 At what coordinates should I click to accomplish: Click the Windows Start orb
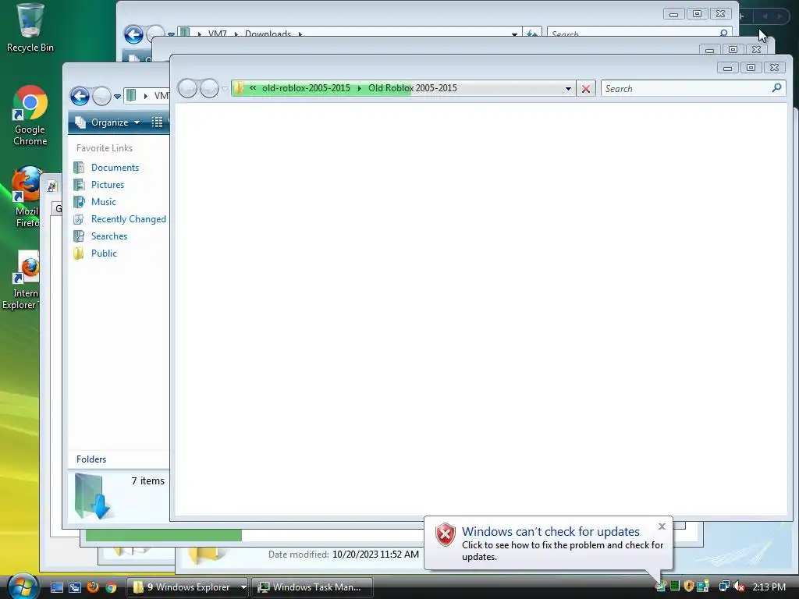[23, 587]
